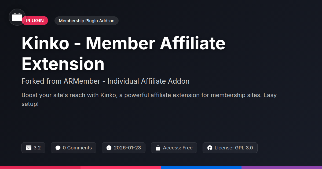Click the Access: Free badge
Image resolution: width=322 pixels, height=169 pixels.
pos(174,148)
